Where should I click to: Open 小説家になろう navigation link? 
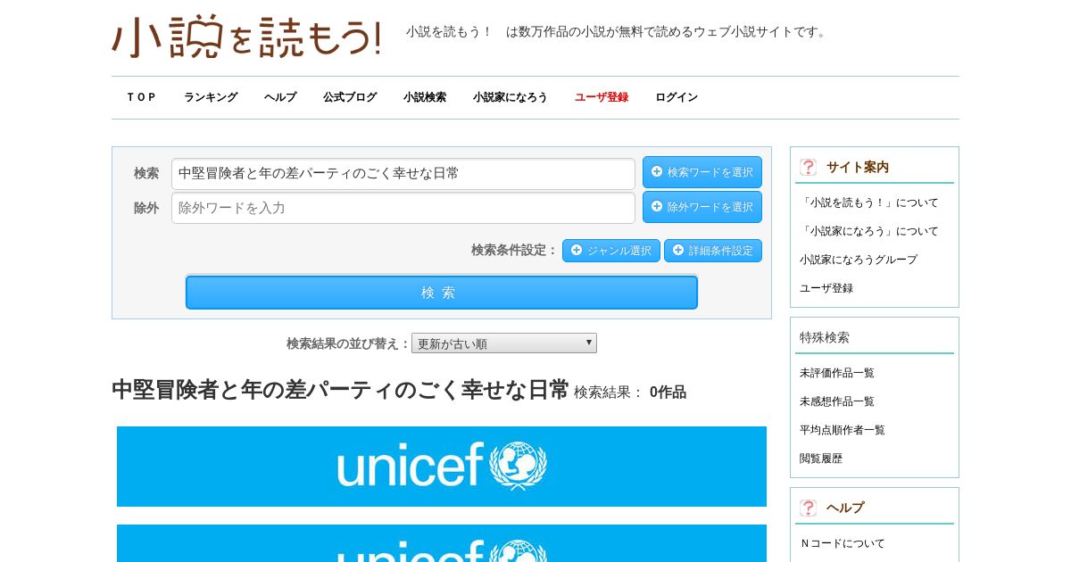[x=511, y=97]
